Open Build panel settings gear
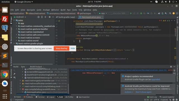 [x=171, y=66]
